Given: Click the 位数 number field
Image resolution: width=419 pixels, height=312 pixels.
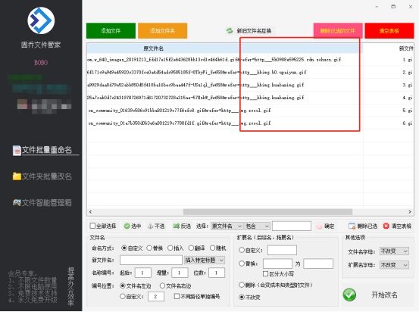Looking at the screenshot, I should pos(217,273).
